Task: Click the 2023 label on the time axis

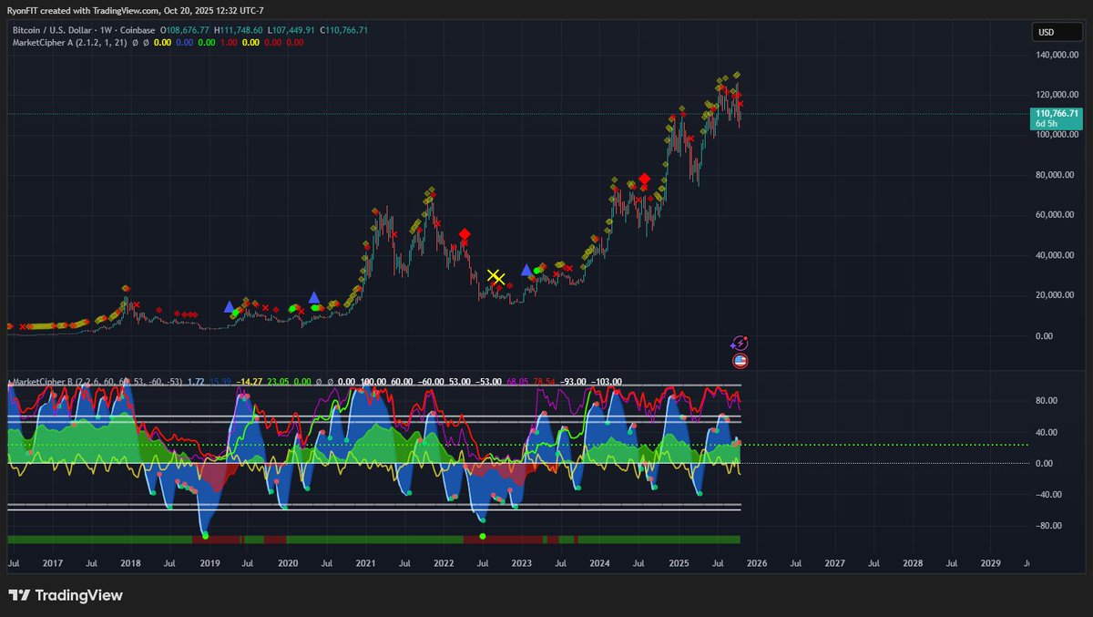Action: 522,564
